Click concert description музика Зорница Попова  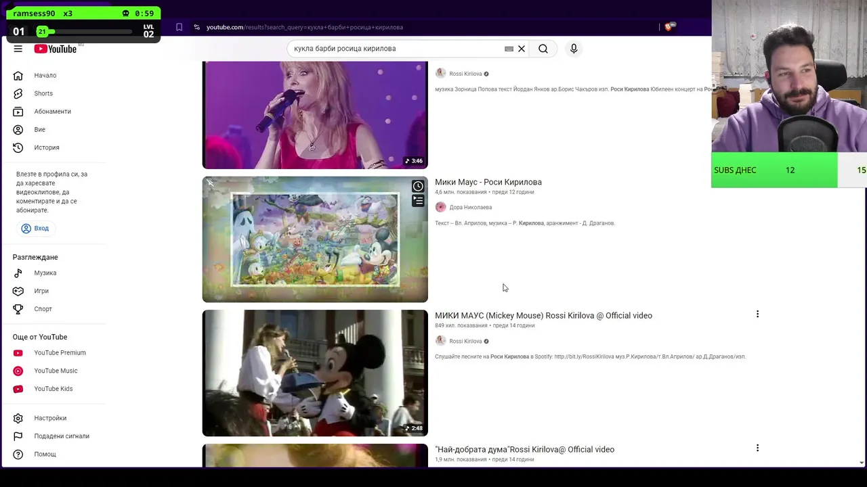[573, 89]
